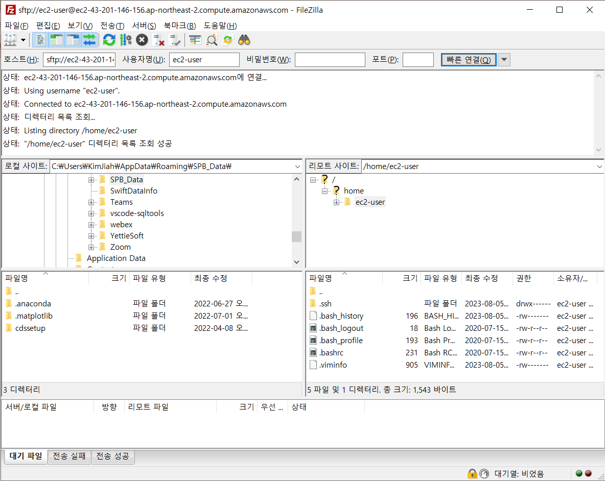Screen dimensions: 605x481
Task: Open the 서버(S) menu
Action: pyautogui.click(x=144, y=26)
